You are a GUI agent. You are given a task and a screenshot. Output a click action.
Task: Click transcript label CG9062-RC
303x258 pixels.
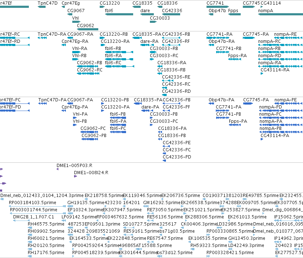(x=90, y=70)
